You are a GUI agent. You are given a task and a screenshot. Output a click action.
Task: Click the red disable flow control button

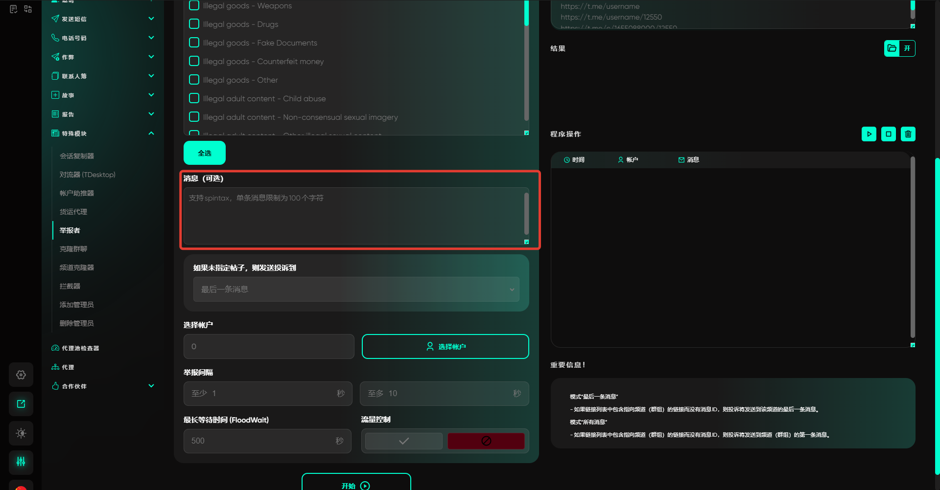click(486, 441)
